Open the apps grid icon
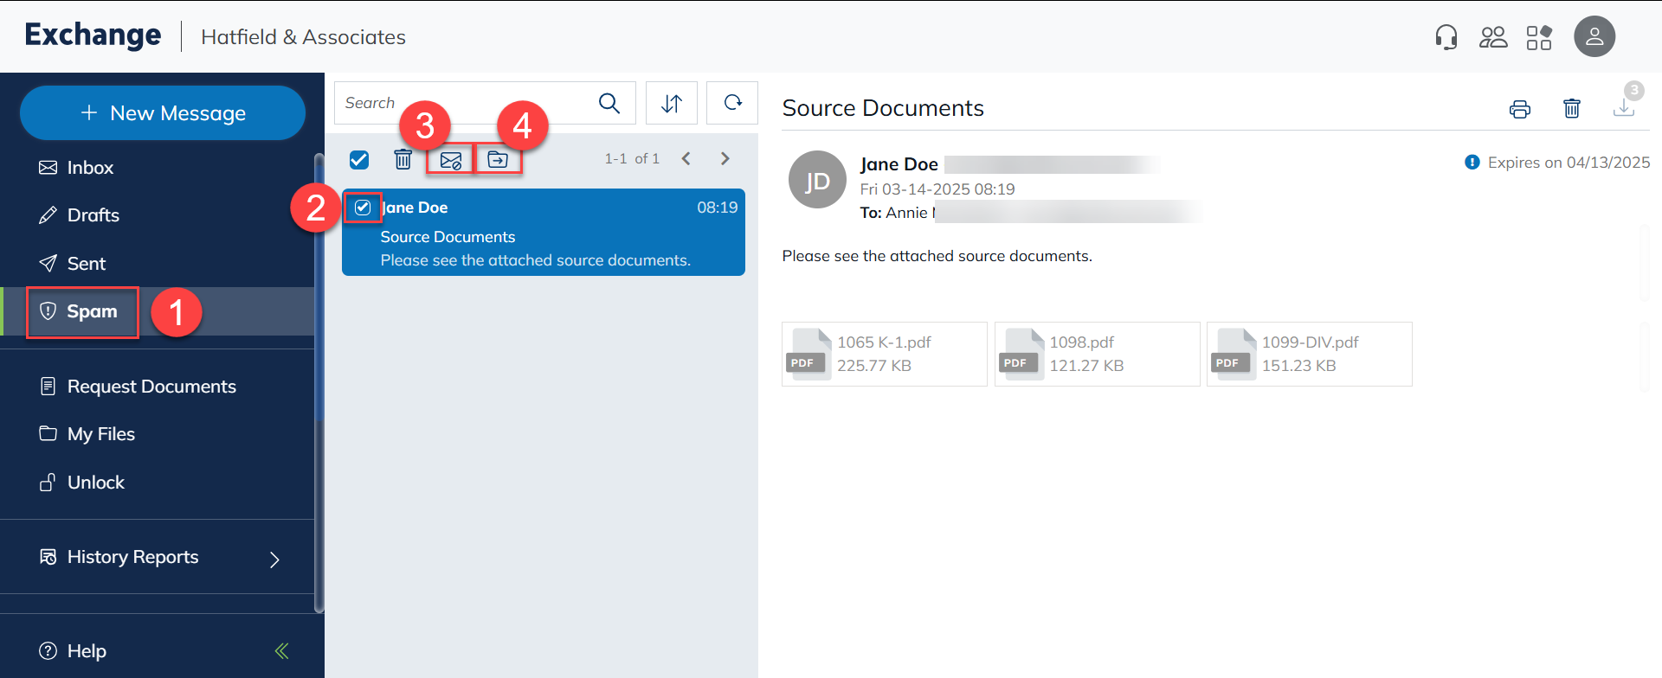This screenshot has height=678, width=1662. [1539, 37]
